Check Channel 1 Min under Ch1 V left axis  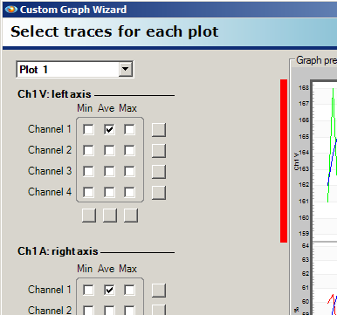click(88, 129)
